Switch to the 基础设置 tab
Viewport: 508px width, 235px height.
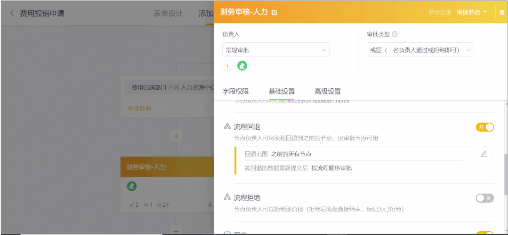coord(282,91)
